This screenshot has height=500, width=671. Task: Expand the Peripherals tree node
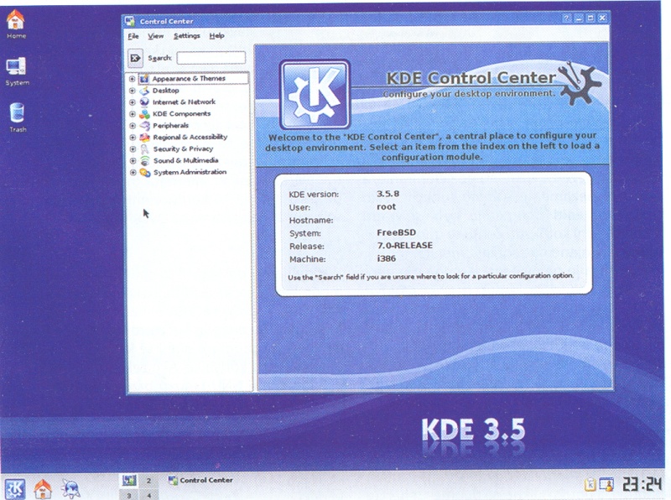(x=133, y=126)
